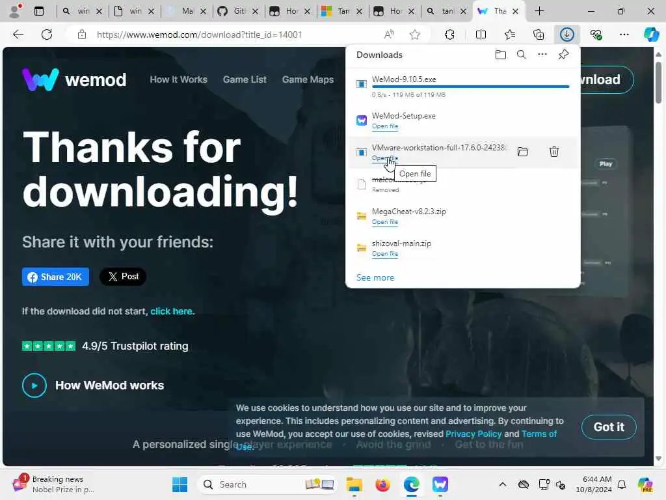666x500 pixels.
Task: Show hidden system tray icons
Action: pos(503,484)
